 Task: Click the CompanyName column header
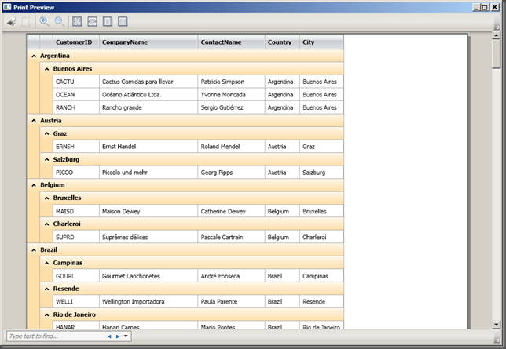point(148,42)
